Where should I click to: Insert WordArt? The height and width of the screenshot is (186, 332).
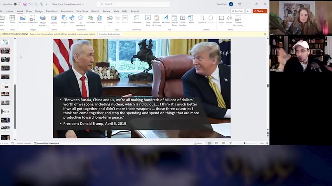(166, 20)
